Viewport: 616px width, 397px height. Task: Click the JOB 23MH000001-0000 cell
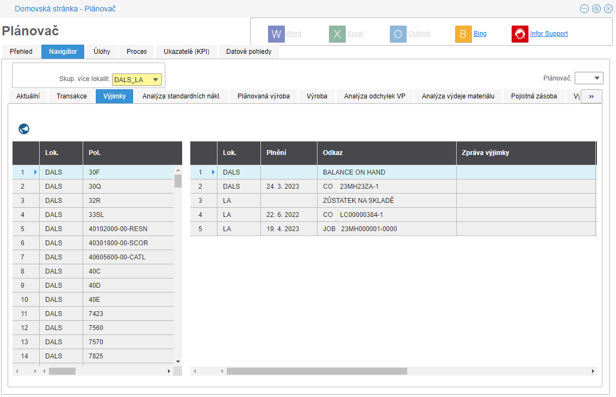387,229
